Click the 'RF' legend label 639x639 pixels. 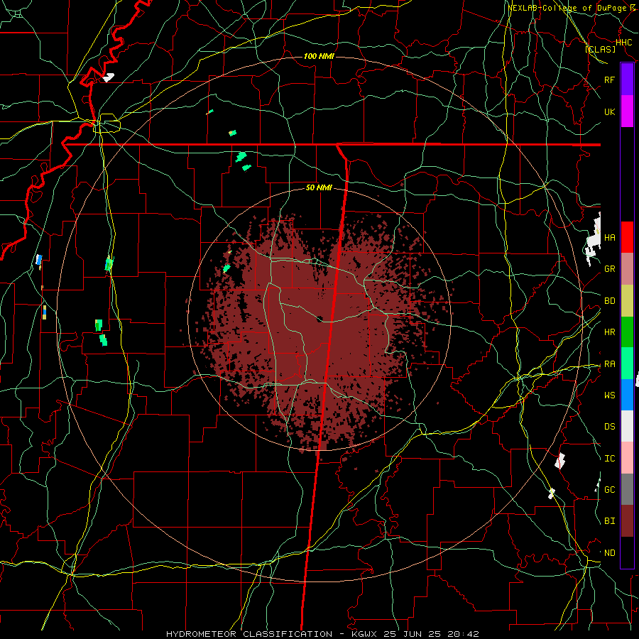[x=609, y=80]
